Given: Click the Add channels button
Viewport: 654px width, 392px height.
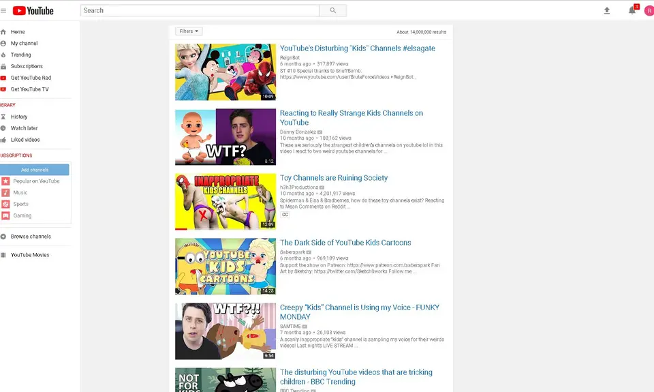Looking at the screenshot, I should (x=35, y=170).
